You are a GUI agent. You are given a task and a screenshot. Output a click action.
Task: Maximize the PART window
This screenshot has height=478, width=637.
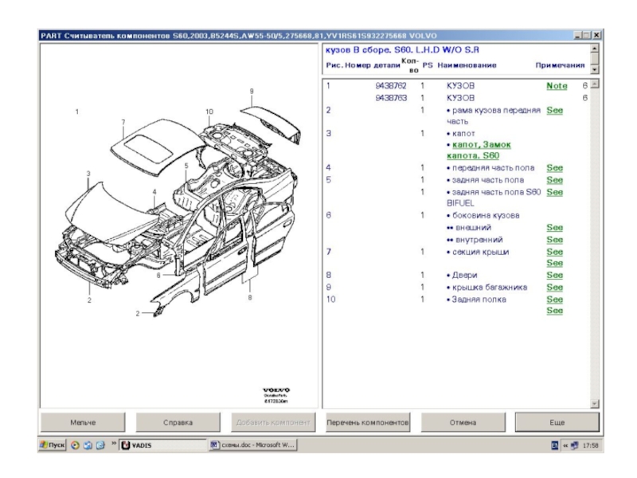coord(586,35)
